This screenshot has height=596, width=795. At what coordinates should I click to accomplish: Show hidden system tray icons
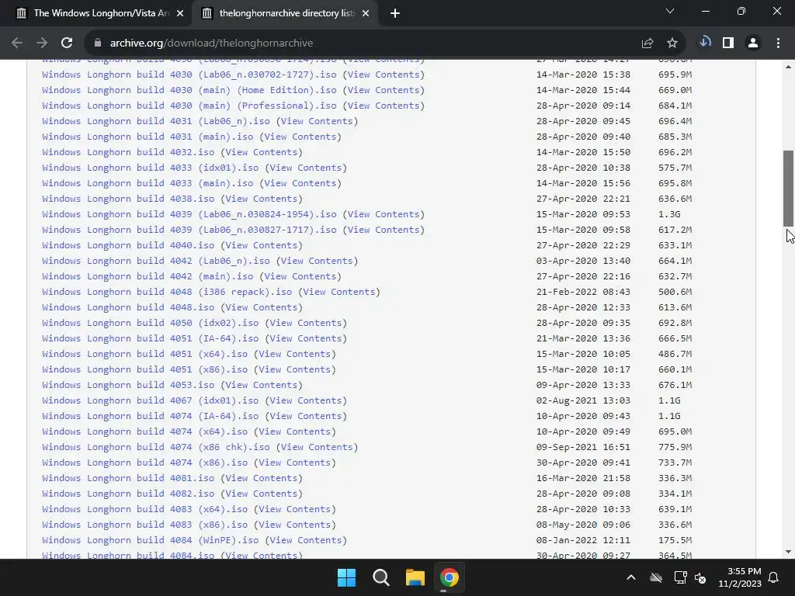[631, 577]
